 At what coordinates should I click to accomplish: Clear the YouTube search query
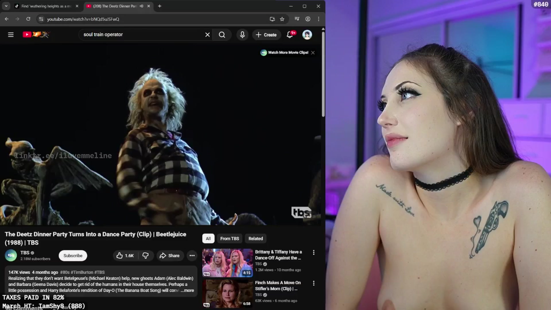tap(207, 35)
